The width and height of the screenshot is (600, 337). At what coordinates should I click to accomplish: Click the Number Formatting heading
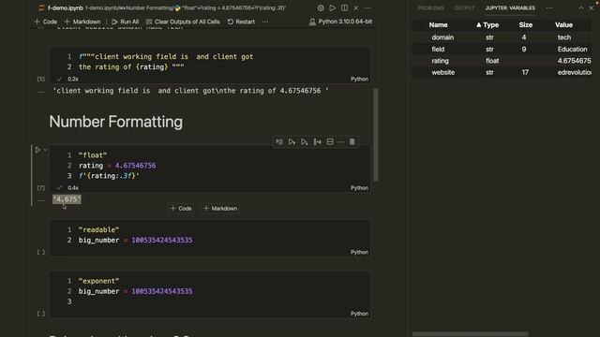click(115, 122)
